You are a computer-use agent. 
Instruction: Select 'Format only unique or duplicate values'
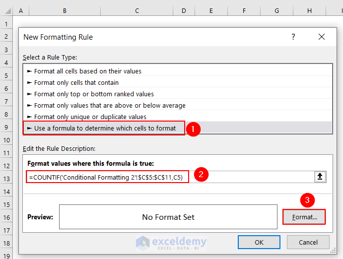click(x=90, y=117)
